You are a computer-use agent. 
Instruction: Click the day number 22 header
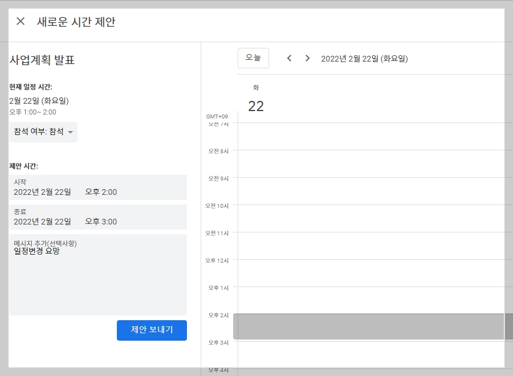tap(255, 105)
